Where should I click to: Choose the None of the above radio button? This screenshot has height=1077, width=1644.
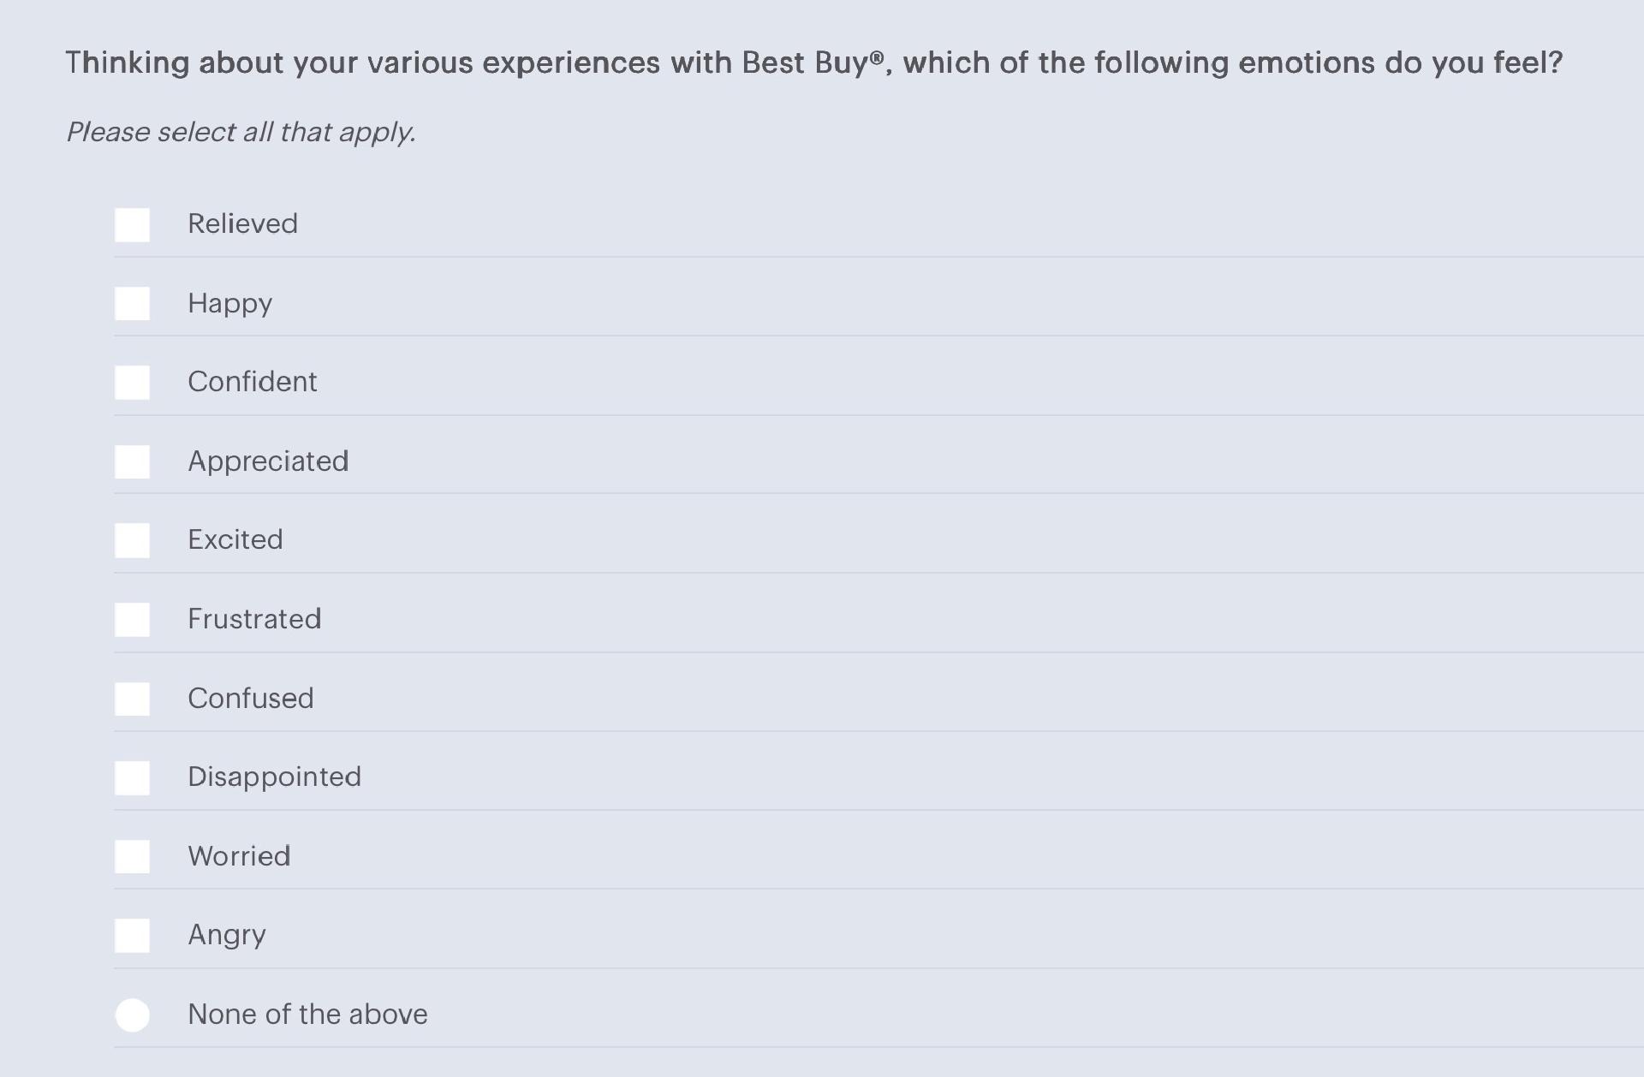point(132,1015)
